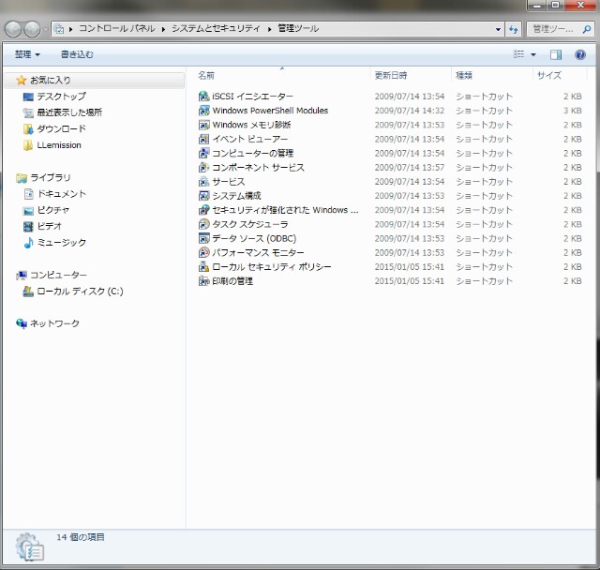The image size is (600, 570).
Task: Click the date 2009/07/14 14:32
Action: click(x=409, y=111)
